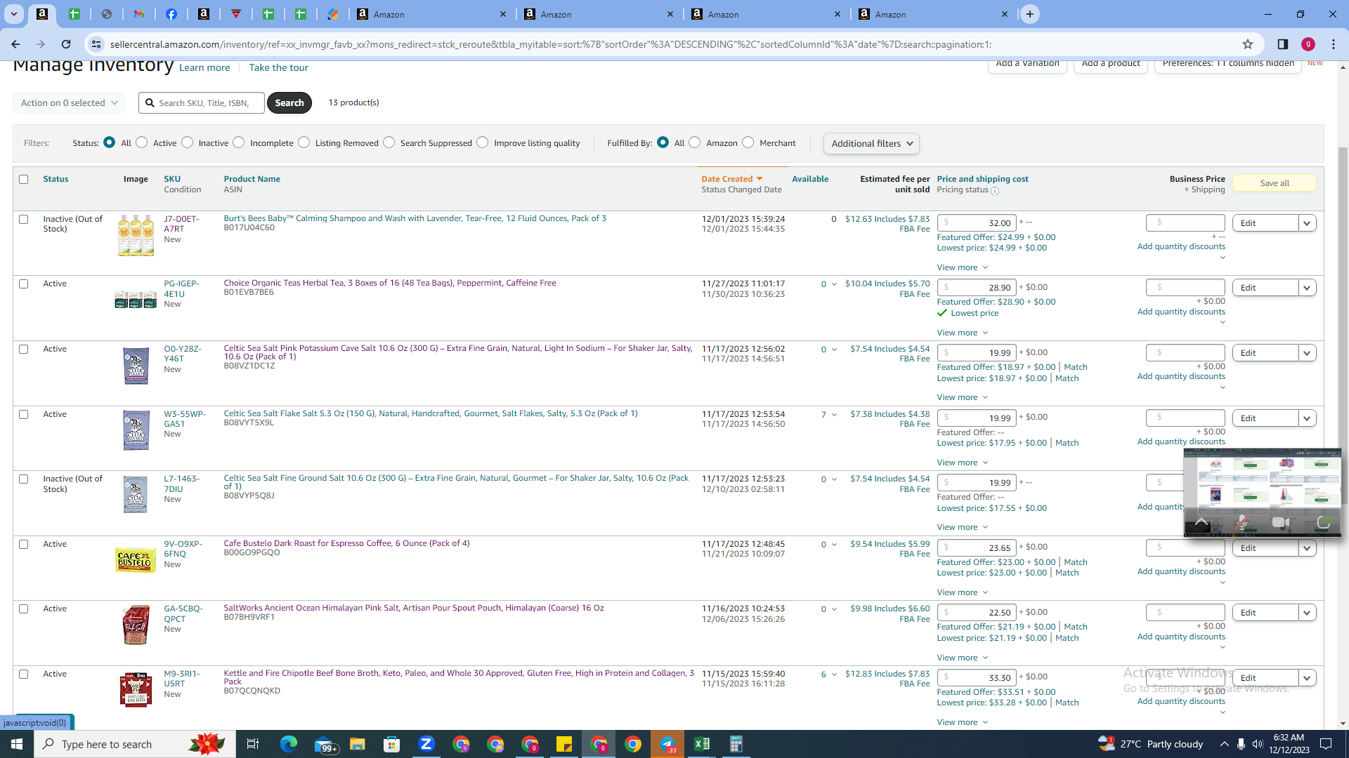
Task: Select Fulfilled By Merchant filter
Action: point(748,142)
